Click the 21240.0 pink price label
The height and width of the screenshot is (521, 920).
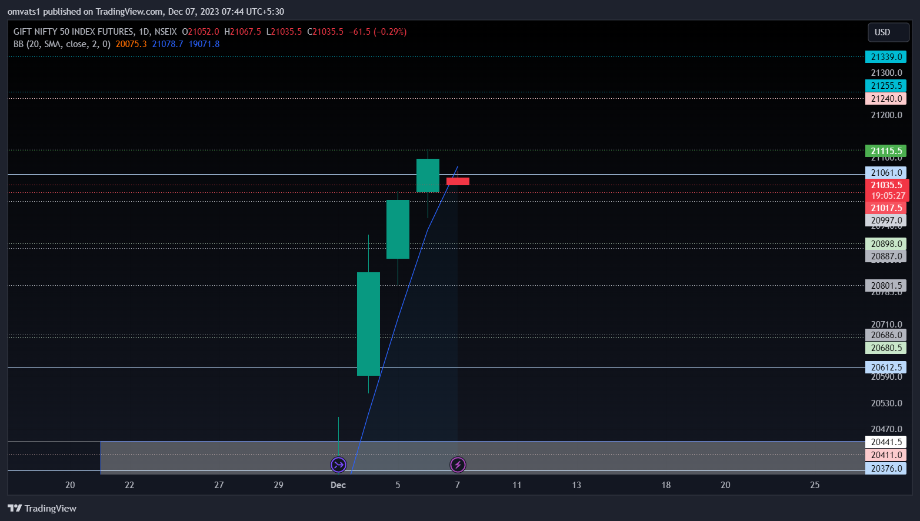886,99
